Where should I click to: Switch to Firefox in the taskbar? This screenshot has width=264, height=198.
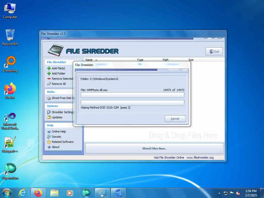tap(38, 193)
